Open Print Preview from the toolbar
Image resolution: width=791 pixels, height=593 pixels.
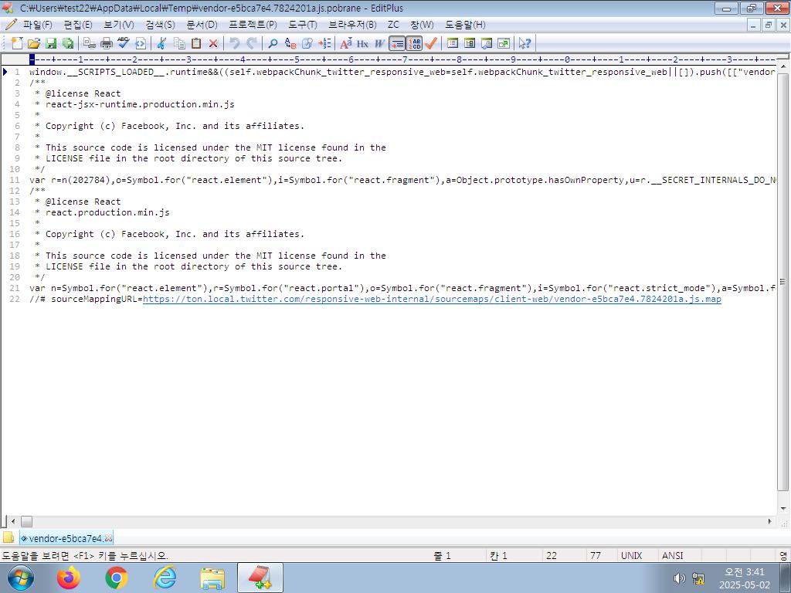click(90, 43)
